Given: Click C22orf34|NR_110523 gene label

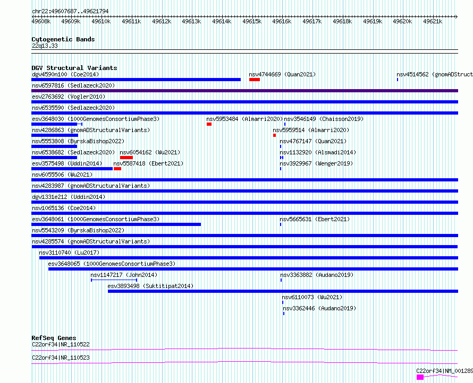Looking at the screenshot, I should (x=61, y=358).
